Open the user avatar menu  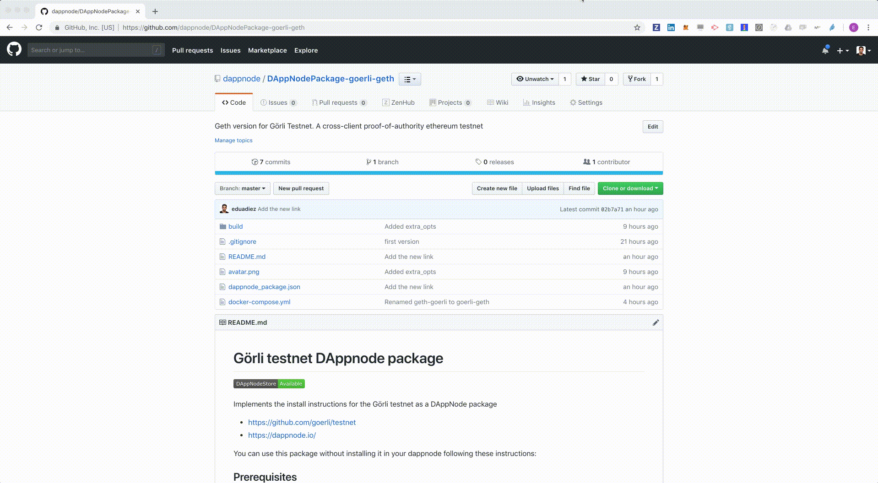tap(863, 50)
